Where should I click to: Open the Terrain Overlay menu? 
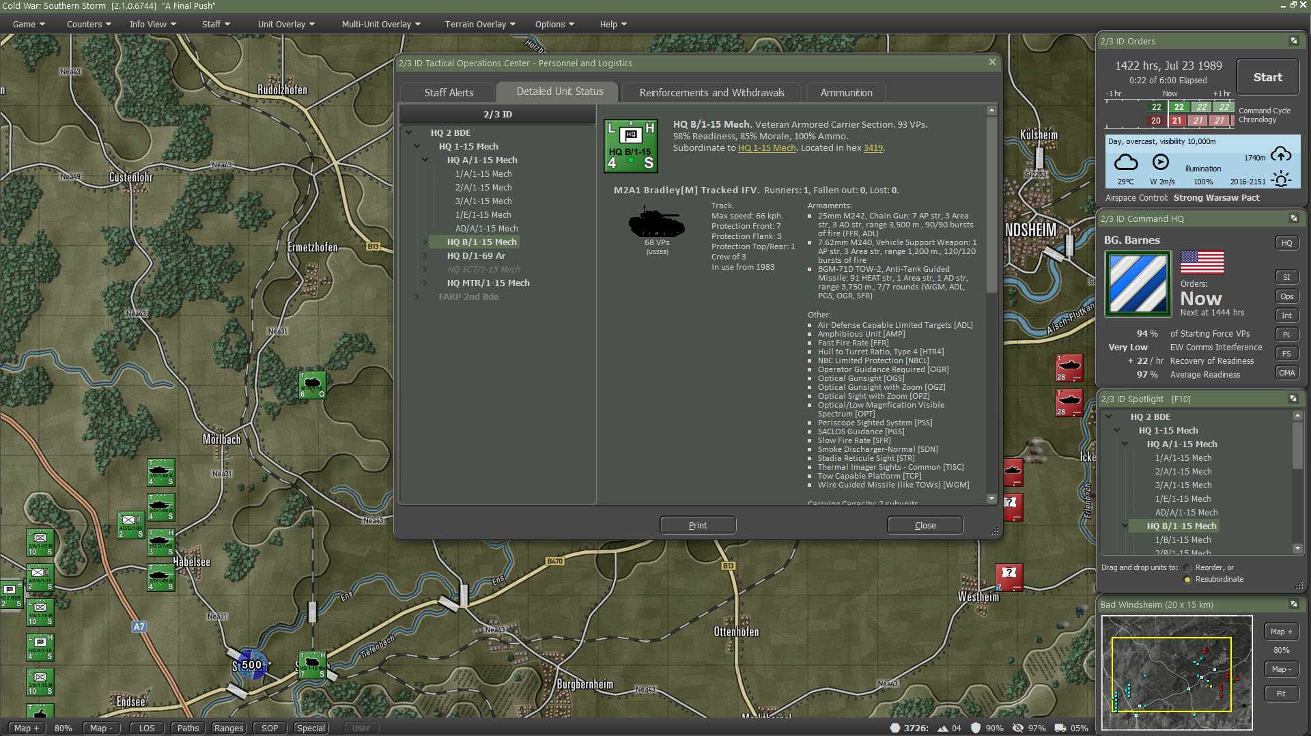(x=480, y=24)
